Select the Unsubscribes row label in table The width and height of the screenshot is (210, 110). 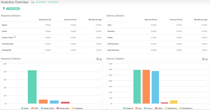(8, 44)
